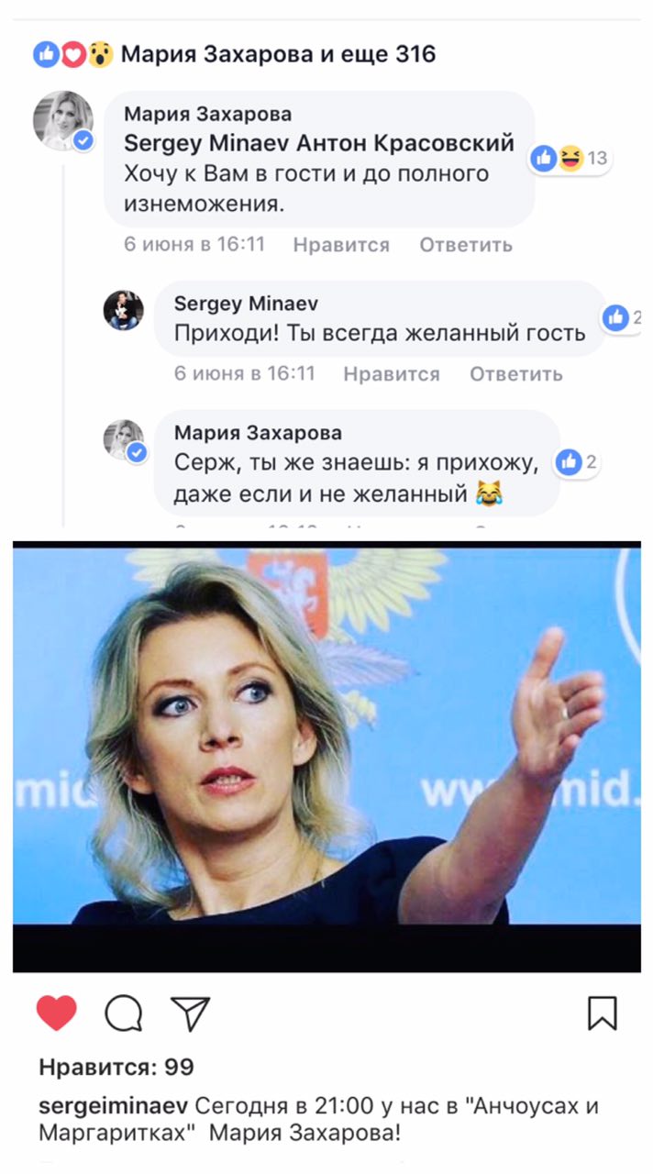Viewport: 653px width, 1174px height.
Task: Click 'Нравится' under first comment
Action: coord(341,245)
